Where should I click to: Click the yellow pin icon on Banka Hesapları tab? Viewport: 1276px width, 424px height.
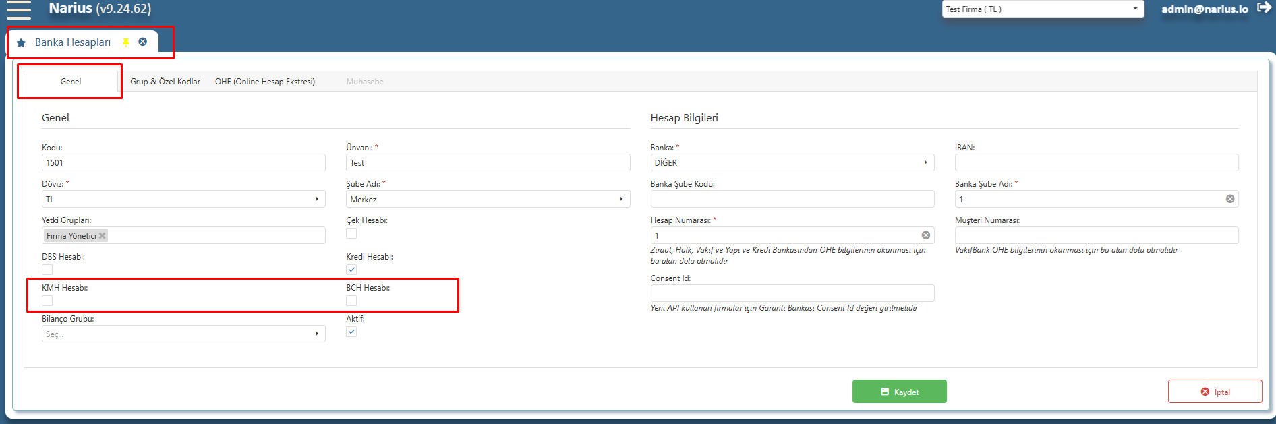[125, 42]
